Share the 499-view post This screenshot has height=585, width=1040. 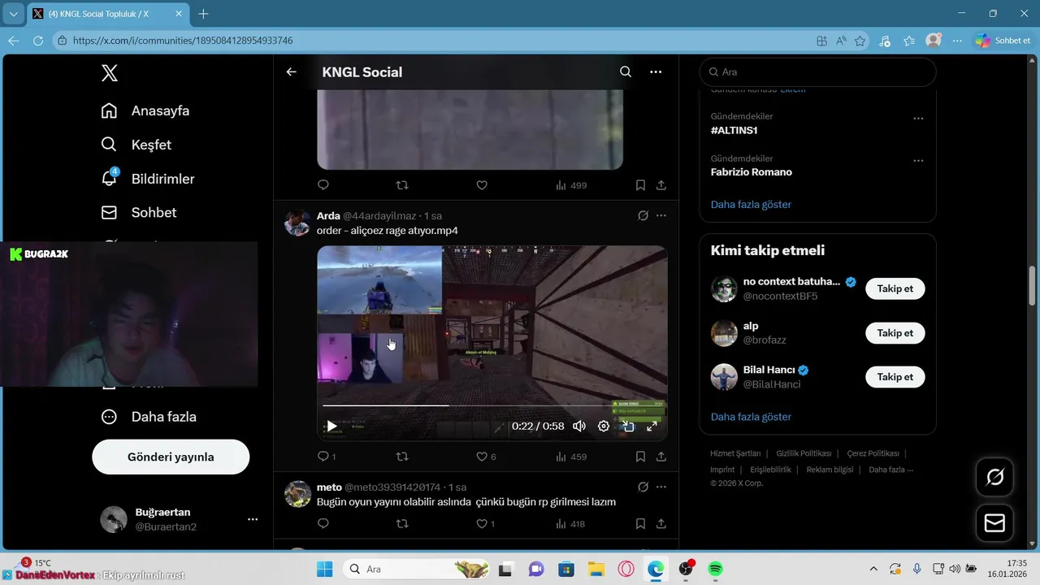pos(661,185)
